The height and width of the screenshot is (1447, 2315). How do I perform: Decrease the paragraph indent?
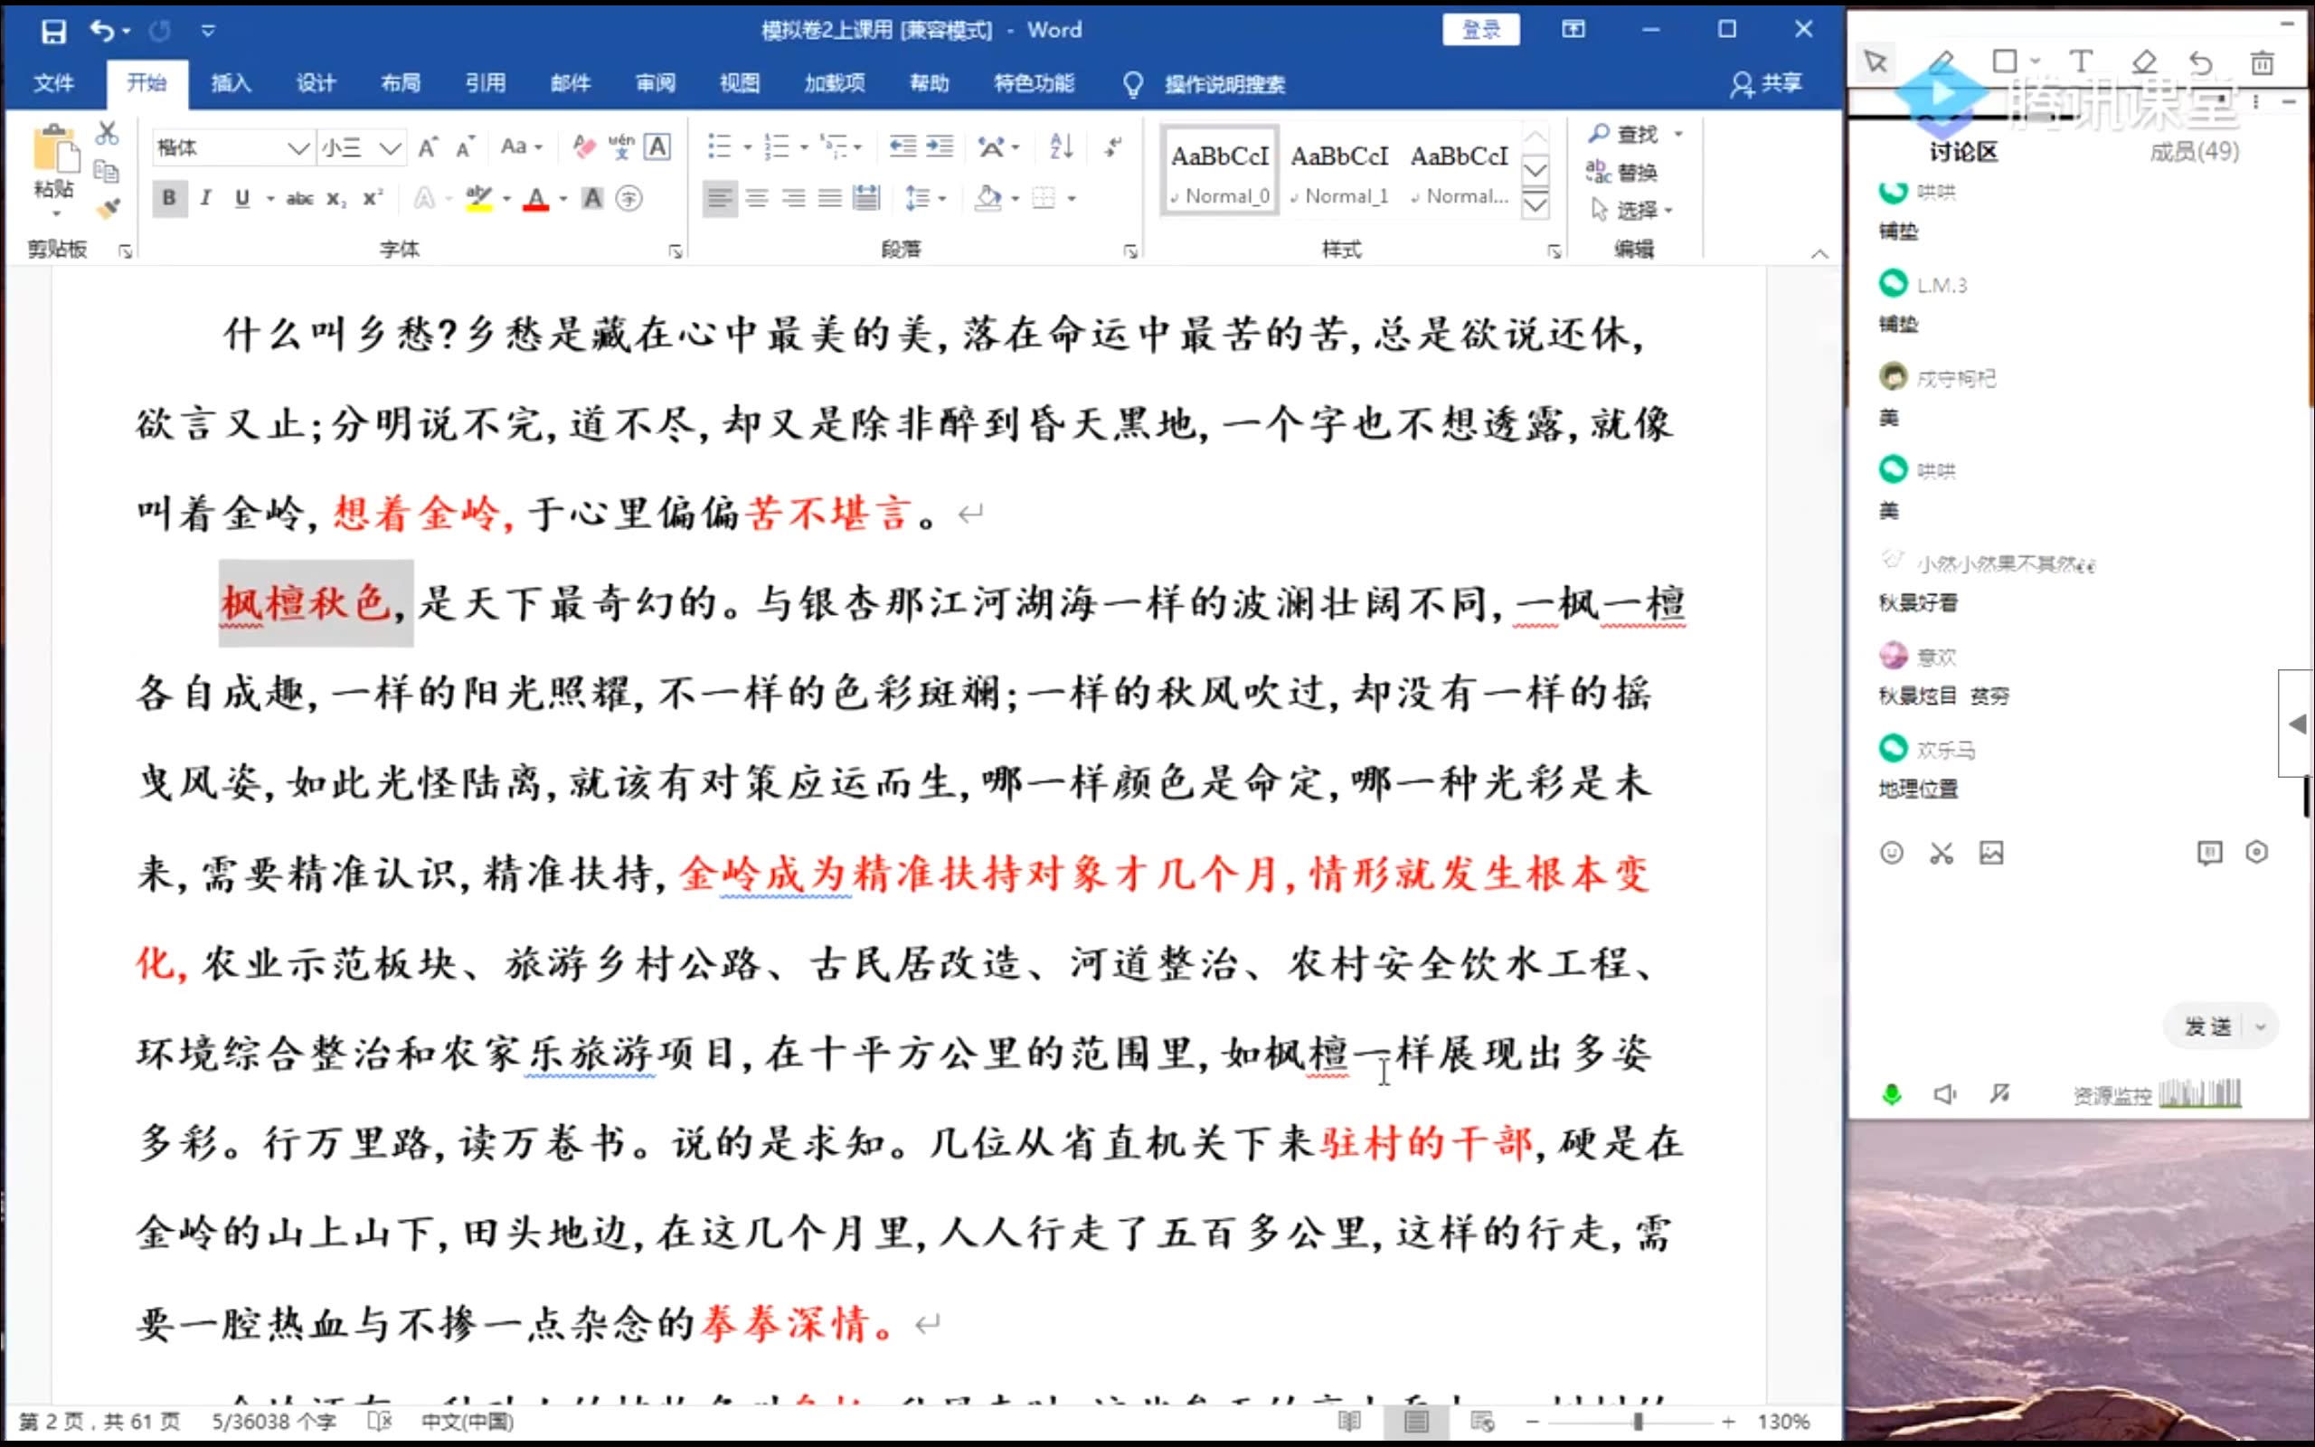tap(902, 147)
